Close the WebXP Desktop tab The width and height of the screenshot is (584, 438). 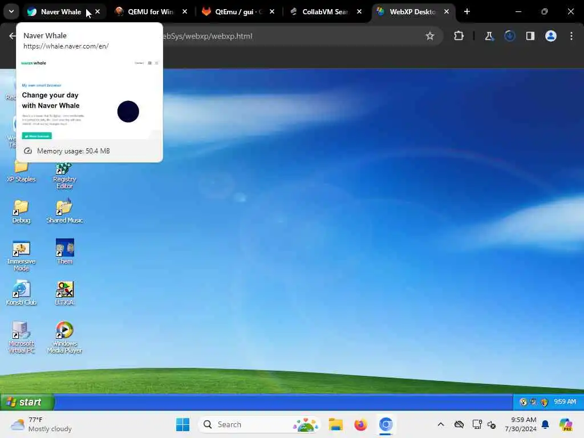446,11
